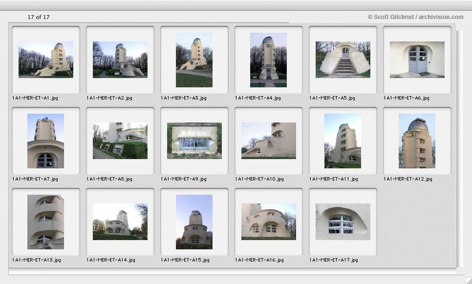Click the filename label 1A1-MER-ET-A14.jpg

(111, 260)
